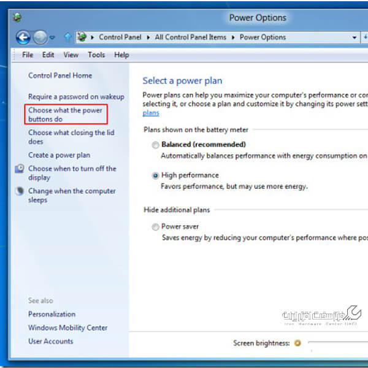Open the File menu
Viewport: 368px width, 368px height.
28,55
